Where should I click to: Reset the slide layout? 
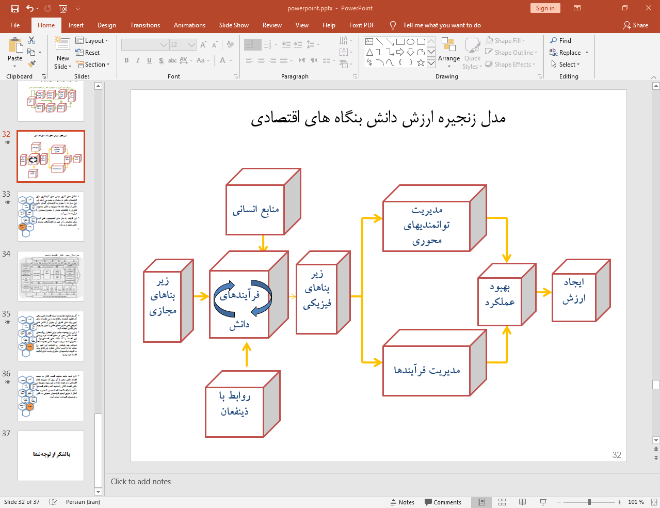pyautogui.click(x=88, y=52)
